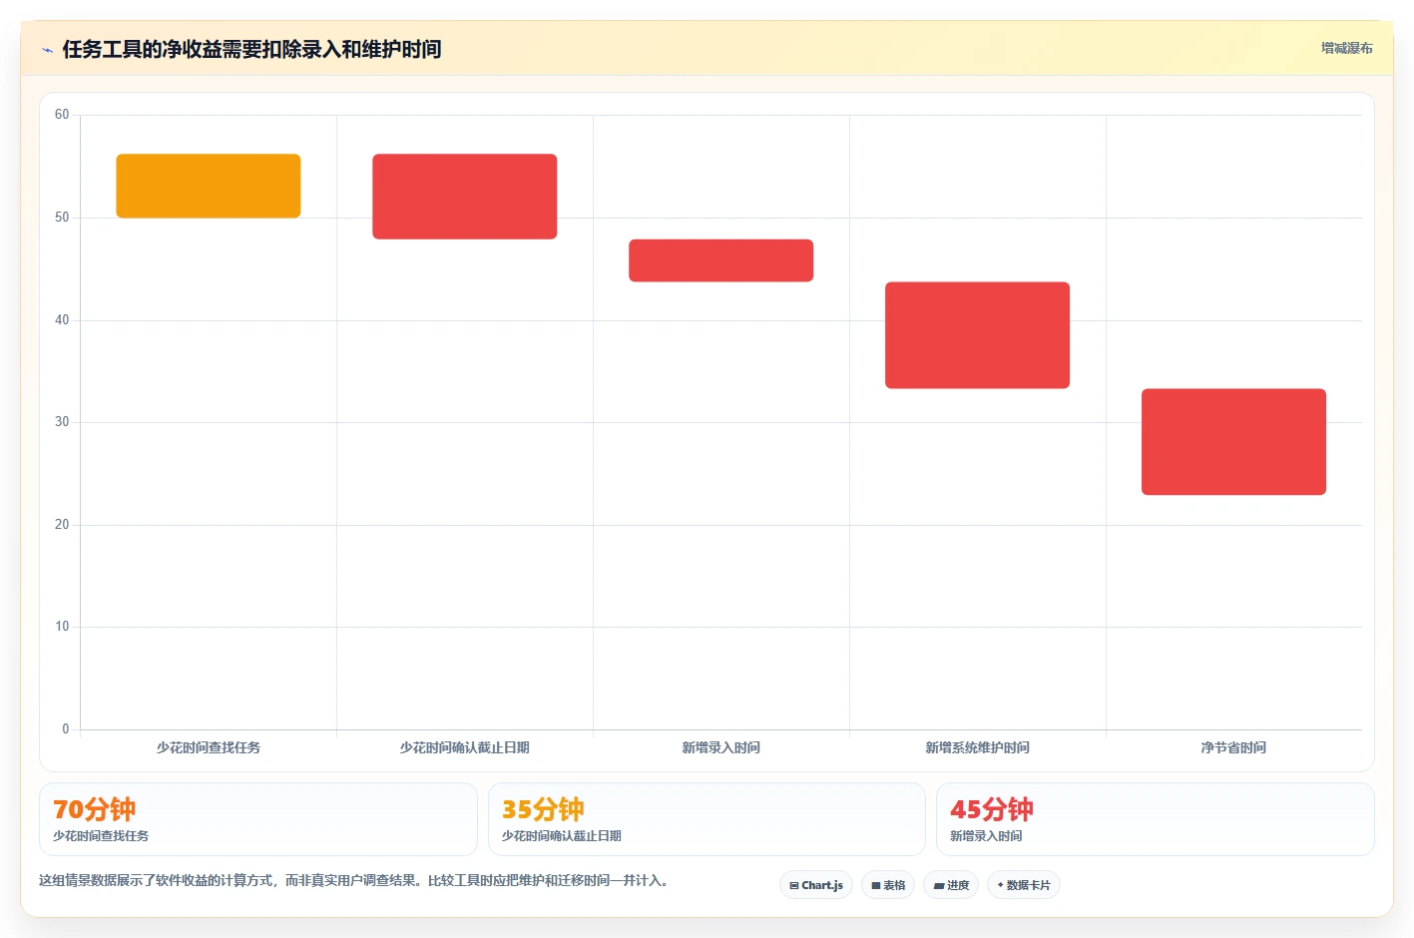Click the chart title 任务工具的净收益需要扣除录入和维护时间
1414x938 pixels.
point(251,49)
